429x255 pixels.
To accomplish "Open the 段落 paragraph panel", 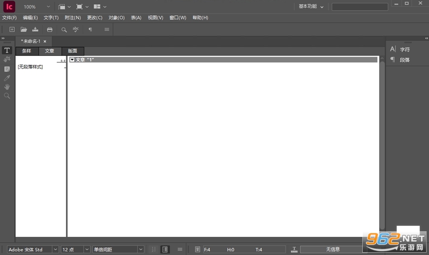I will tap(400, 60).
